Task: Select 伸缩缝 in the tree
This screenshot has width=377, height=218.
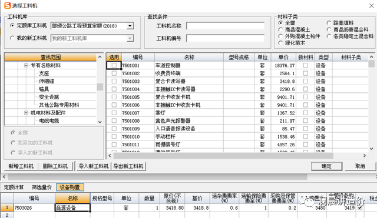Action: [x=47, y=81]
